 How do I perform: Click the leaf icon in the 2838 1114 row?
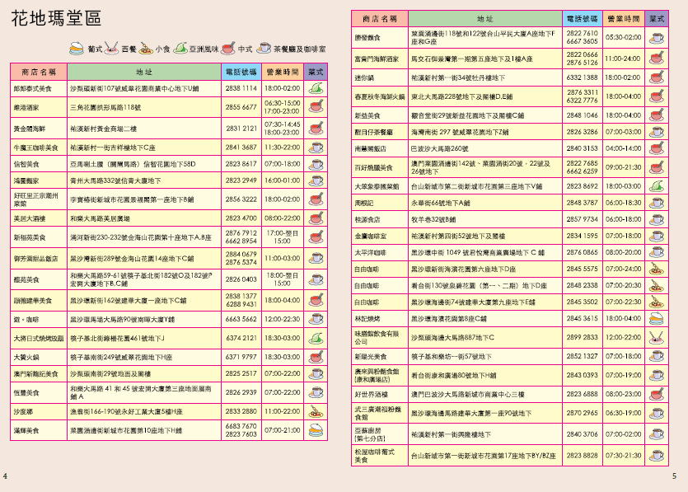[316, 88]
